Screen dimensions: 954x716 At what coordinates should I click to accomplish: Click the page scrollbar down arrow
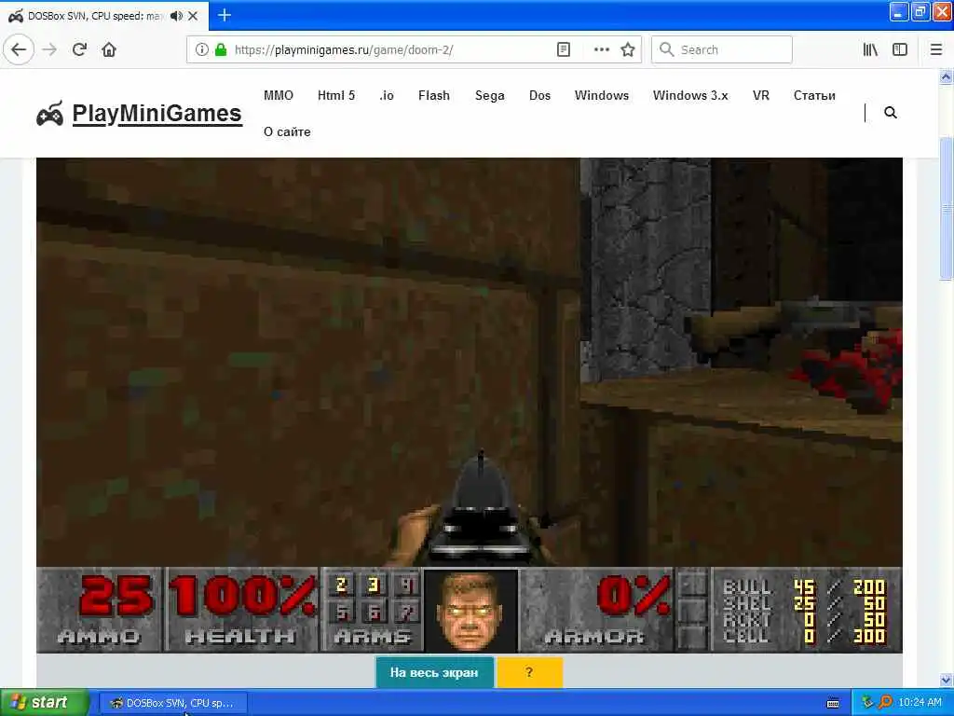tap(946, 680)
